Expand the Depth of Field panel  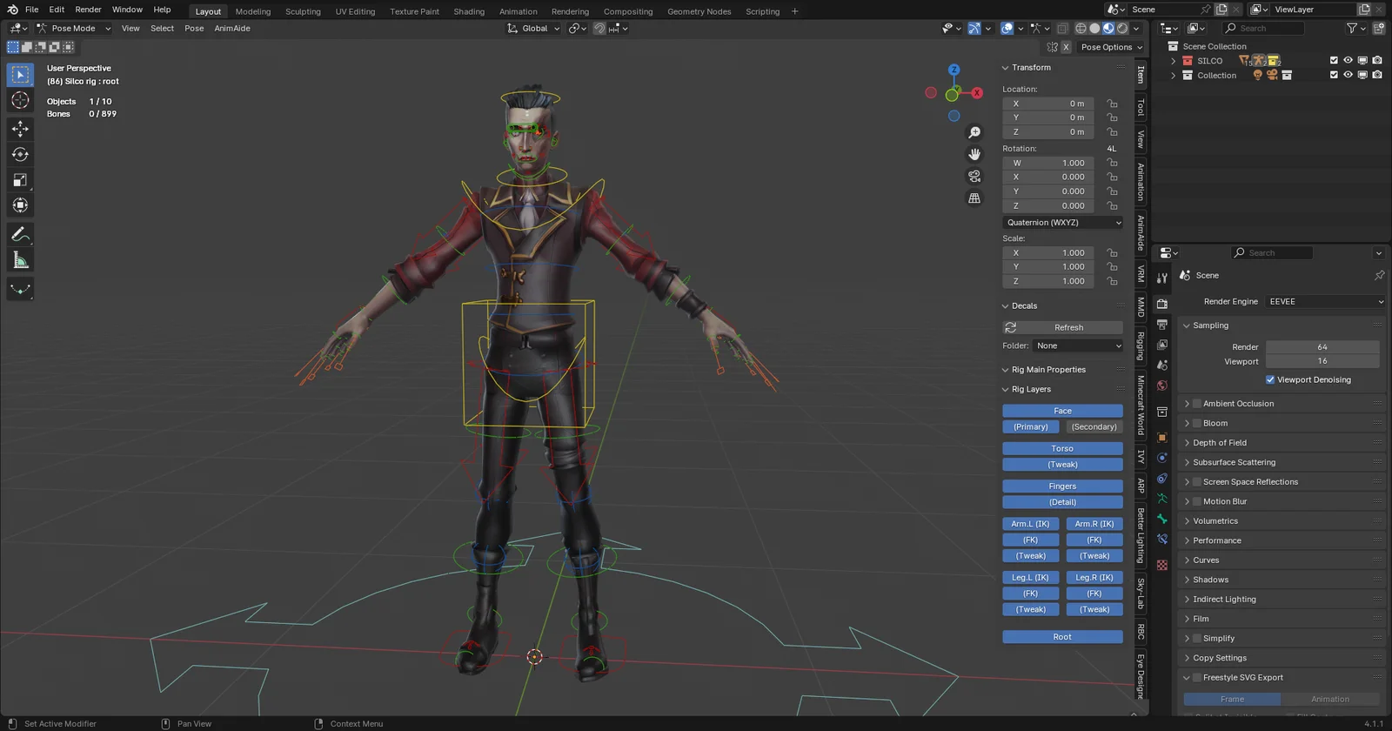tap(1283, 443)
